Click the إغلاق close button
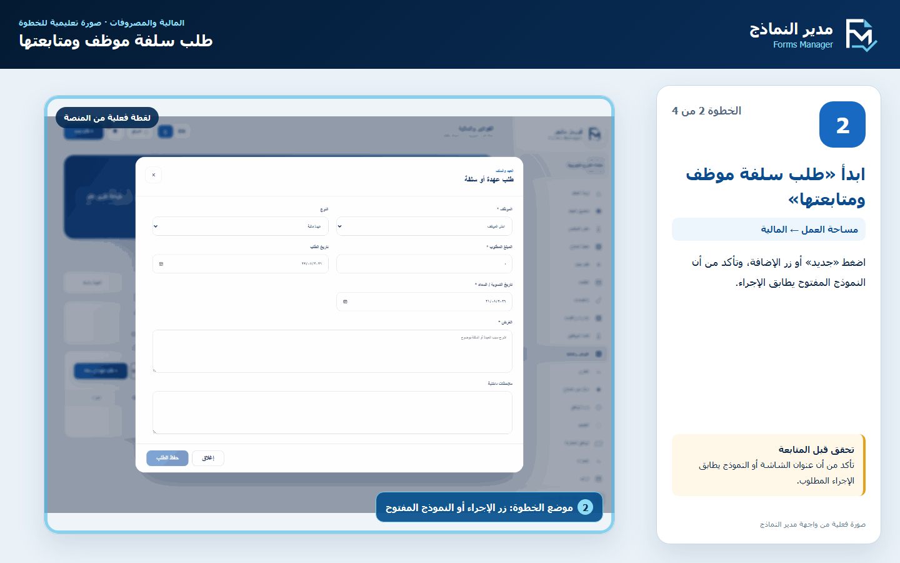Viewport: 900px width, 563px height. coord(208,458)
